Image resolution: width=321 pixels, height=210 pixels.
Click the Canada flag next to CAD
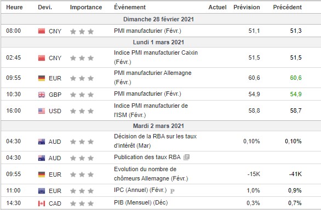coord(42,203)
